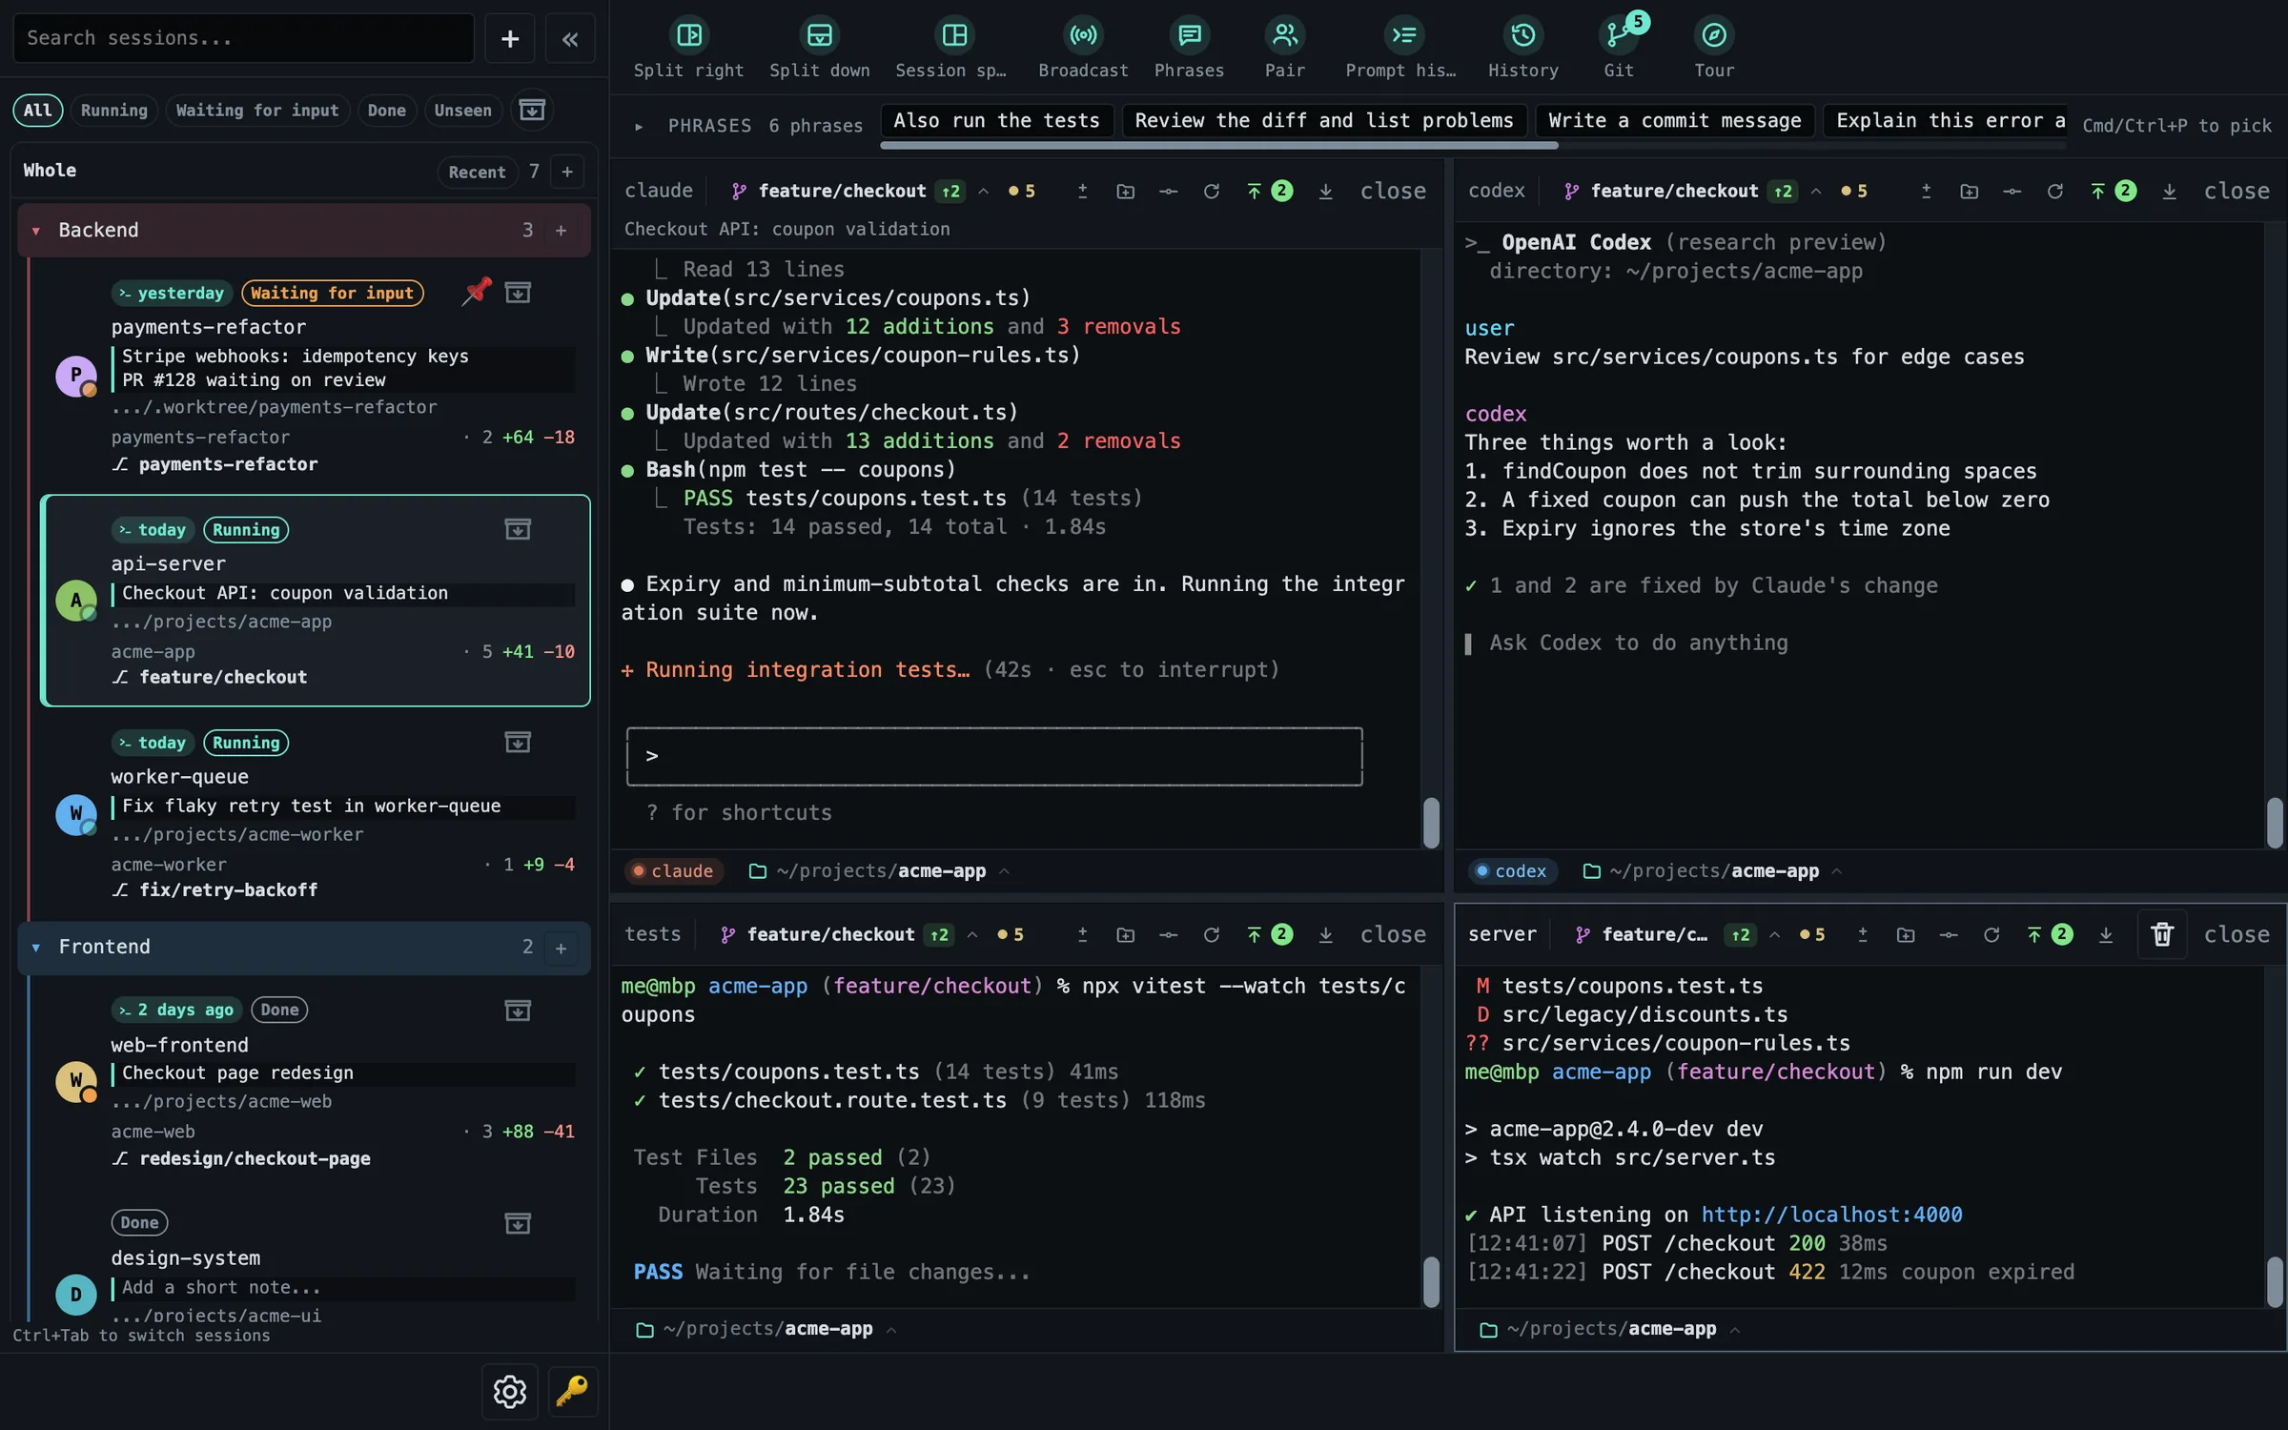2288x1430 pixels.
Task: Launch the Tour
Action: pyautogui.click(x=1713, y=47)
